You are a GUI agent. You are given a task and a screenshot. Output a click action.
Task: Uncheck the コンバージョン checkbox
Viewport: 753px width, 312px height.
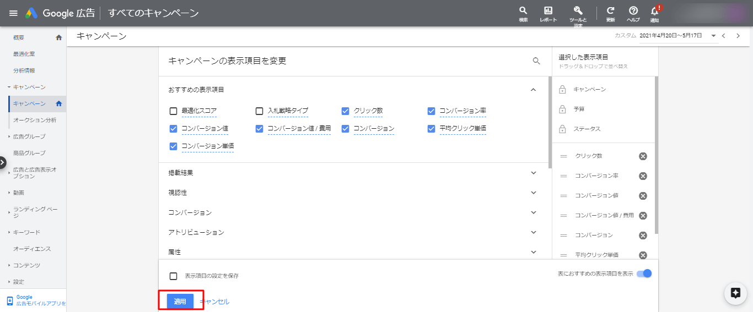[346, 129]
